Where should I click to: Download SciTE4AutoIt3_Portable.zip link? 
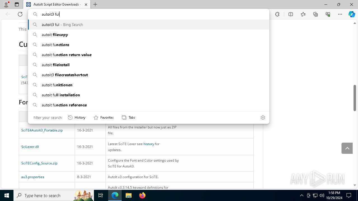[x=42, y=130]
